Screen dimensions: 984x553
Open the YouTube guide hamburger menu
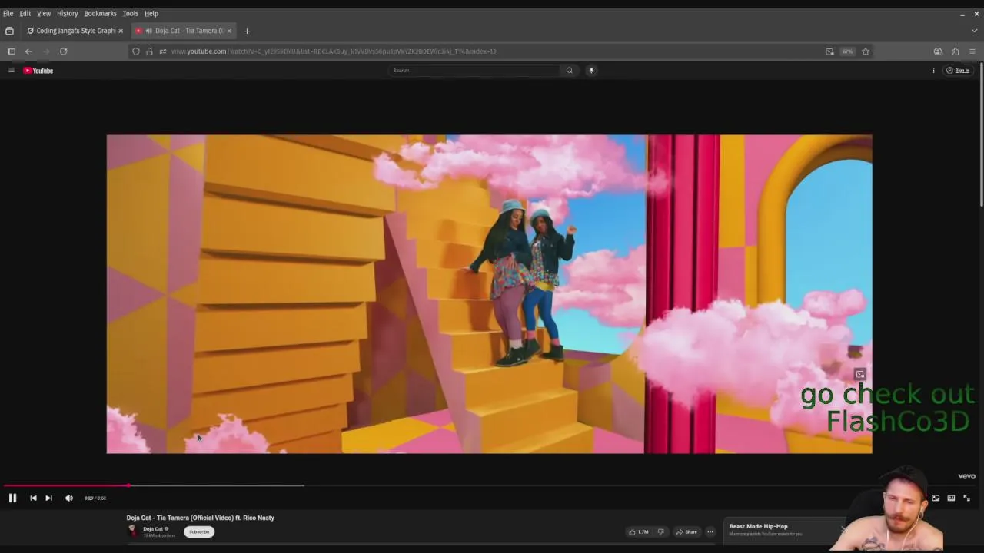coord(11,70)
